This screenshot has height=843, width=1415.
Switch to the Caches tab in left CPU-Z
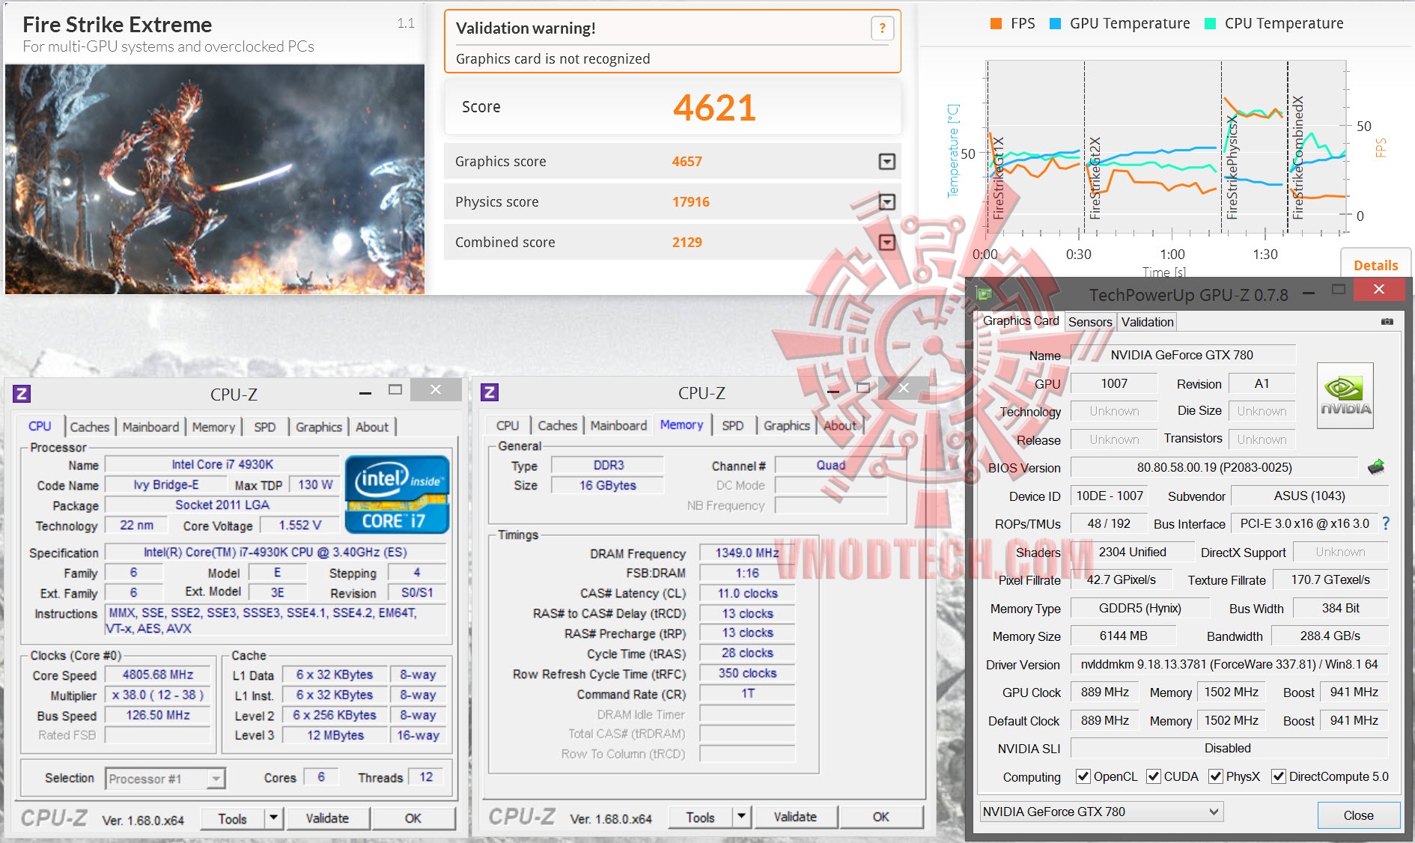tap(90, 427)
